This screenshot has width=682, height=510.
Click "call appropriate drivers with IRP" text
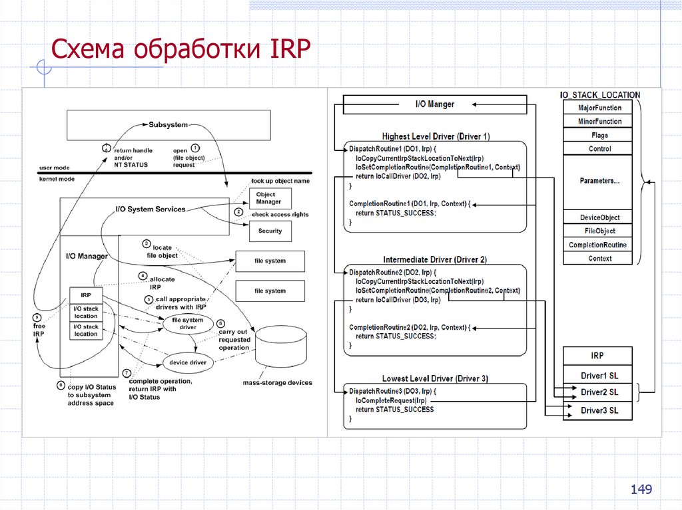181,303
